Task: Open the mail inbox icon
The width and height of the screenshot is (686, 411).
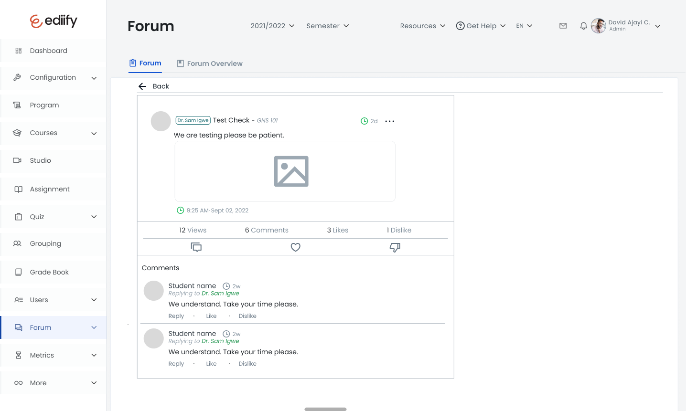Action: tap(563, 25)
